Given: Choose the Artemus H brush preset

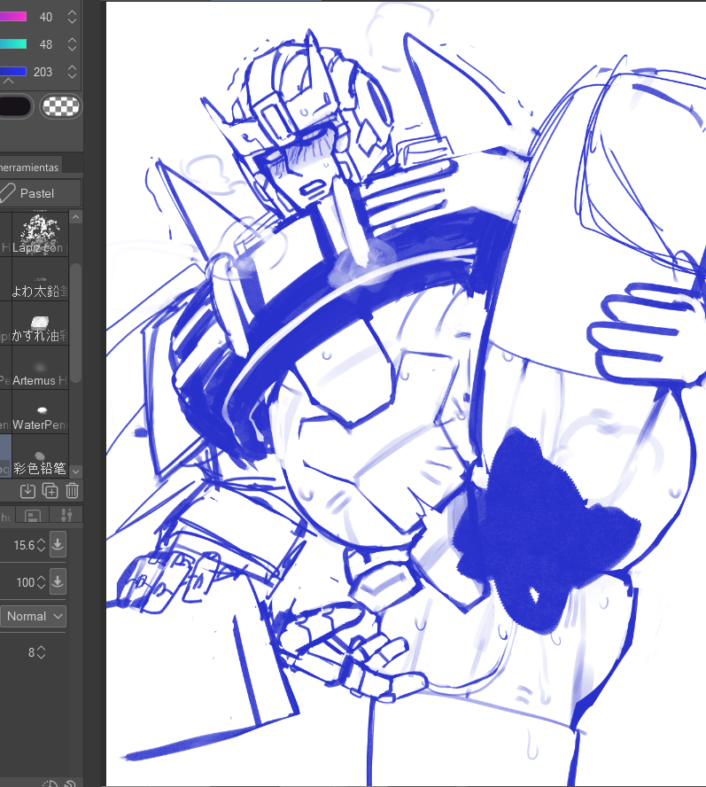Looking at the screenshot, I should tap(40, 368).
